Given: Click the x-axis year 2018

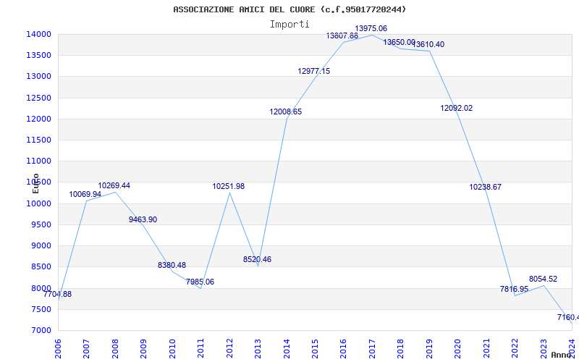Looking at the screenshot, I should coord(401,349).
